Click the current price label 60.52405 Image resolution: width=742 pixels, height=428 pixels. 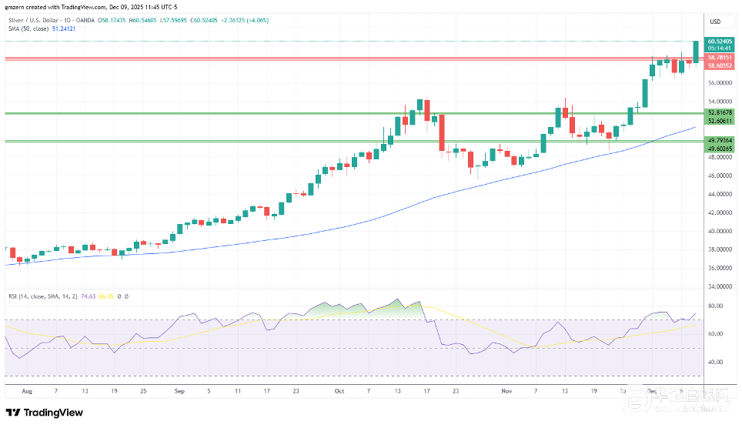720,40
